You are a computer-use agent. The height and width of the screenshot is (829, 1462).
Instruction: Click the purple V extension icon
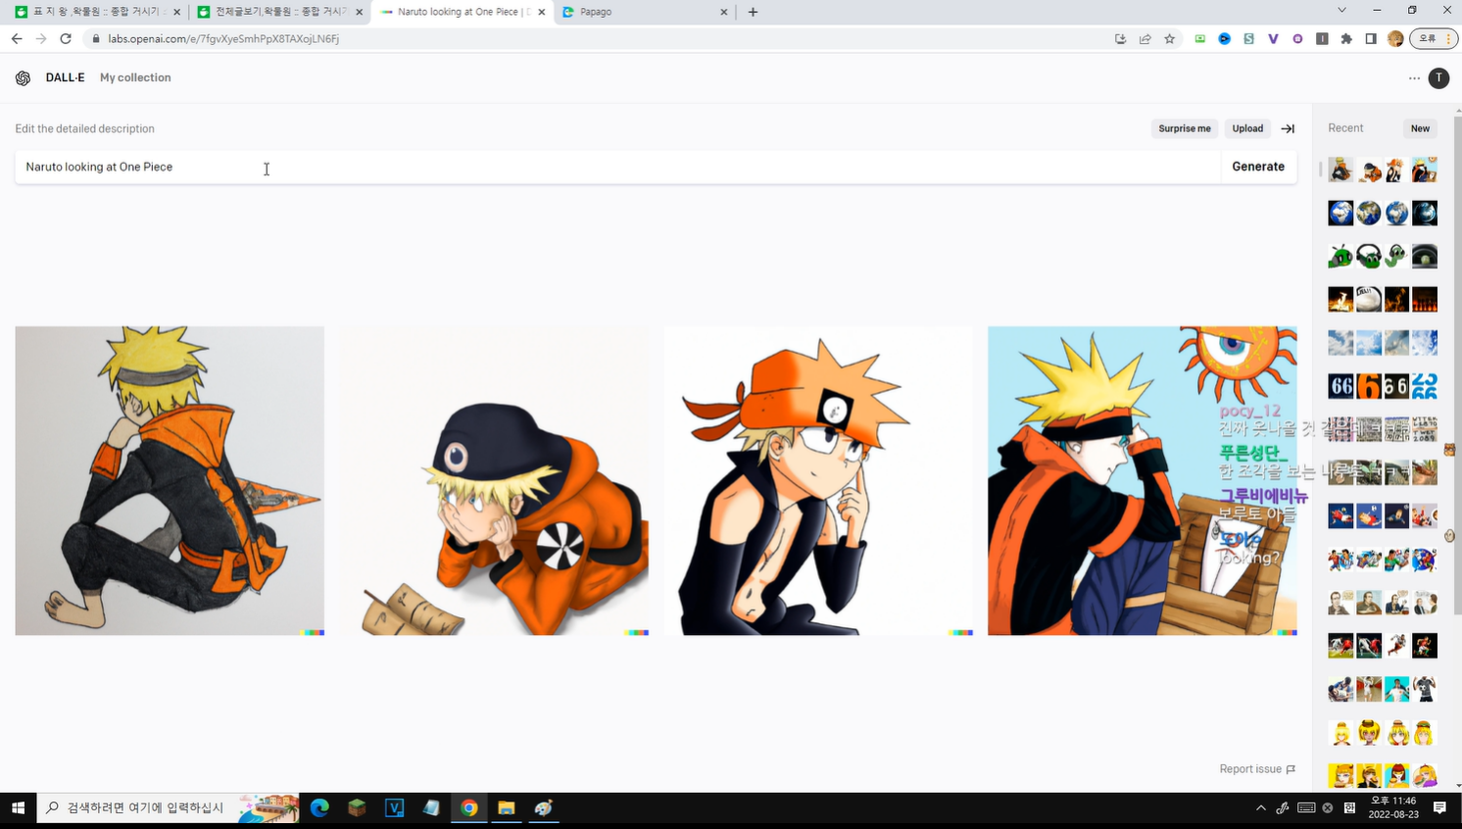(1273, 39)
